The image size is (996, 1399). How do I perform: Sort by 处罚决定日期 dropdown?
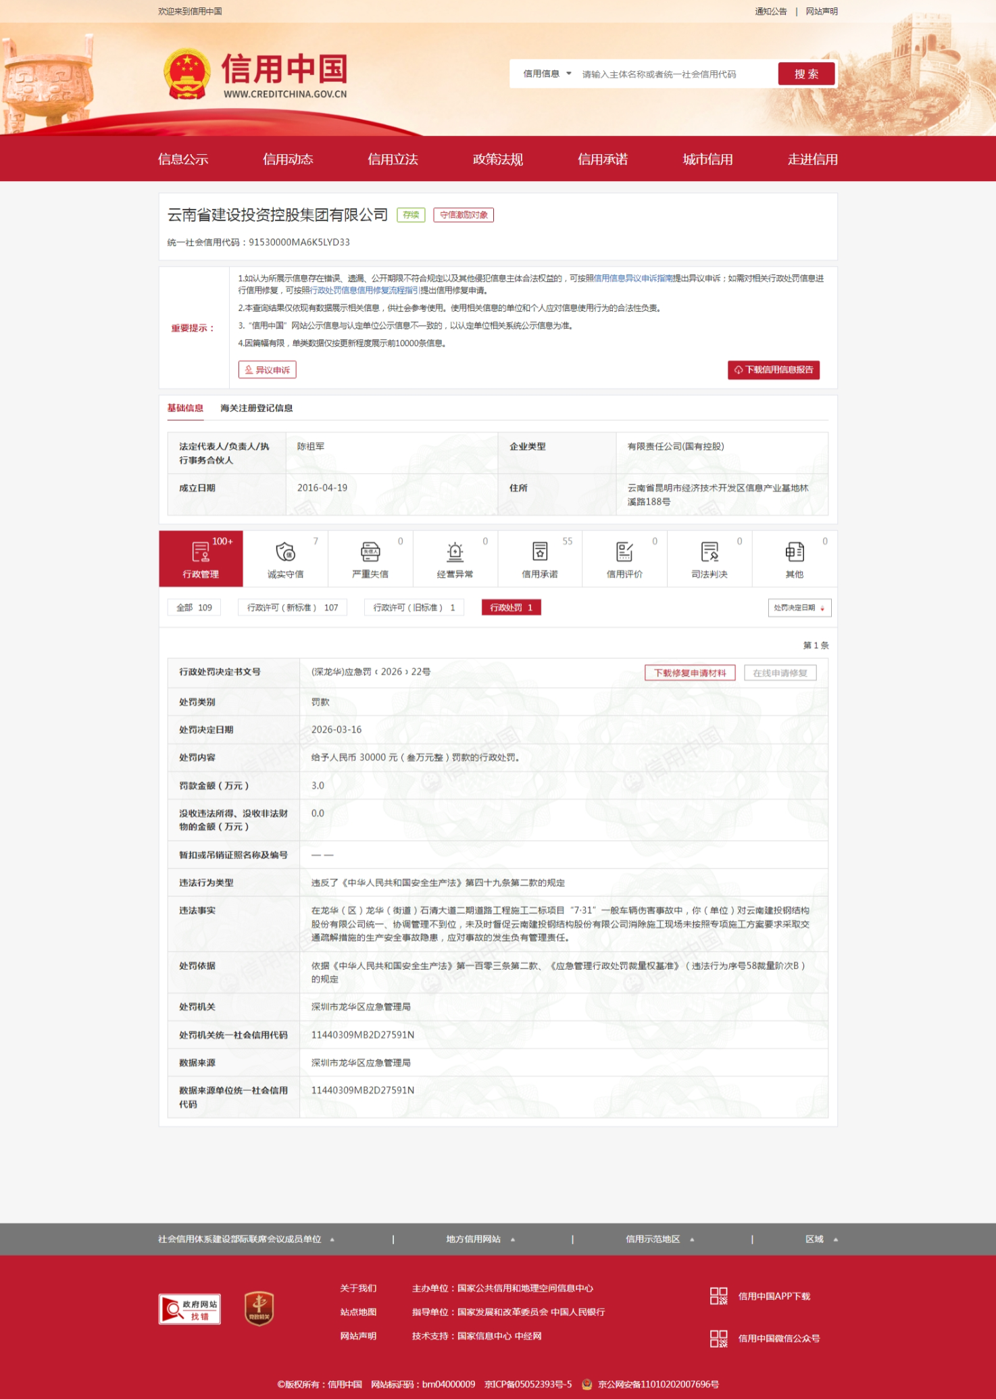tap(799, 608)
